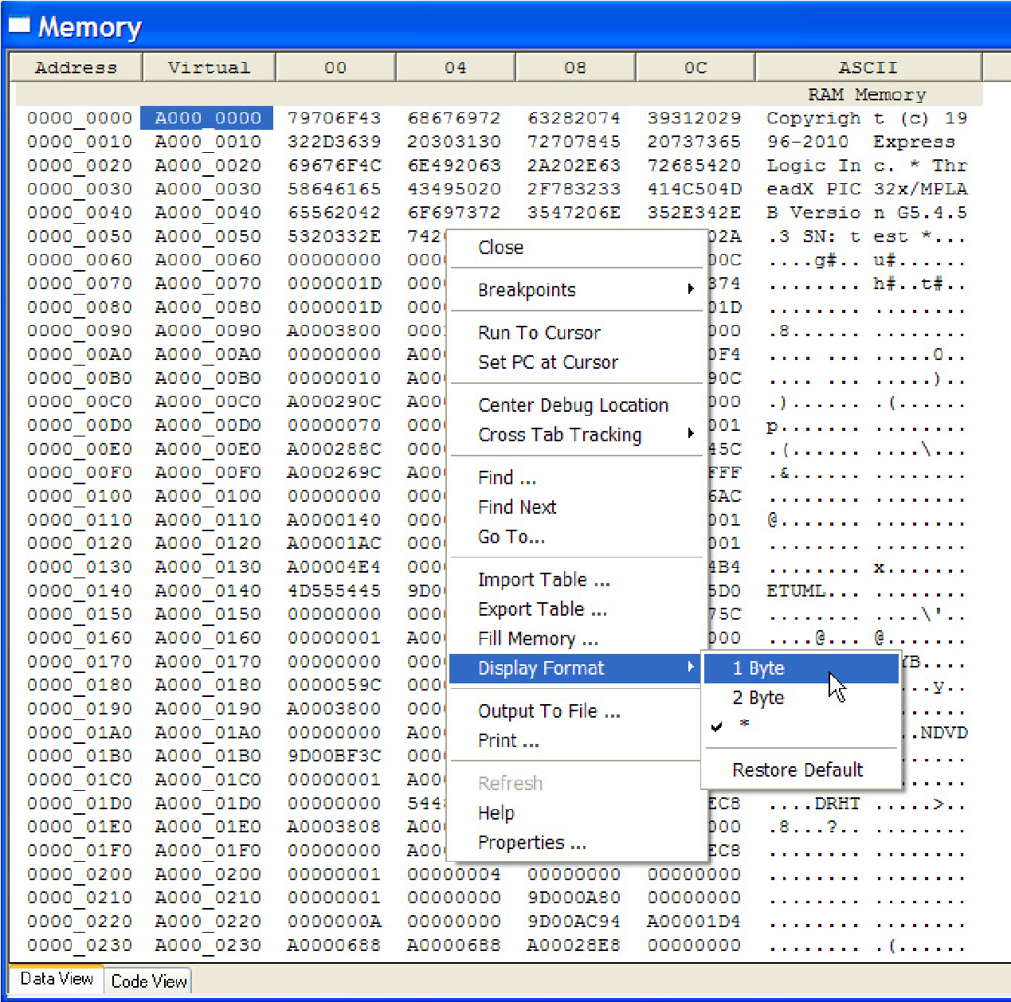Expand the Breakpoints submenu

pyautogui.click(x=527, y=289)
